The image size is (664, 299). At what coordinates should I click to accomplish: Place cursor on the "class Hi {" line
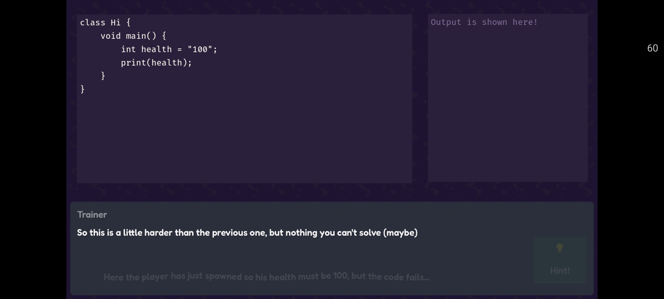105,22
